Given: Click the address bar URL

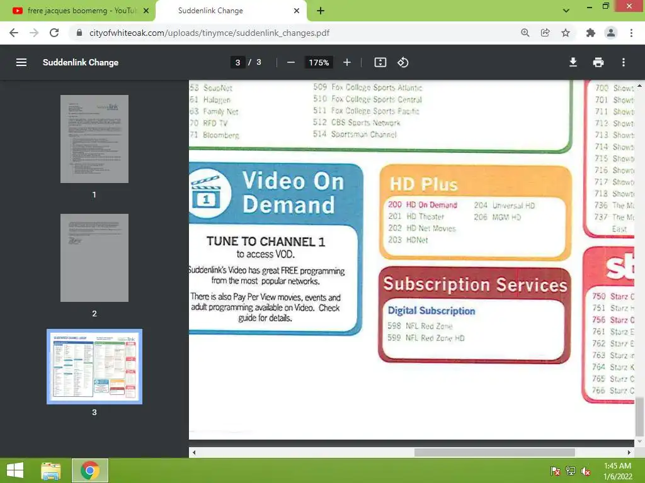Looking at the screenshot, I should point(209,33).
